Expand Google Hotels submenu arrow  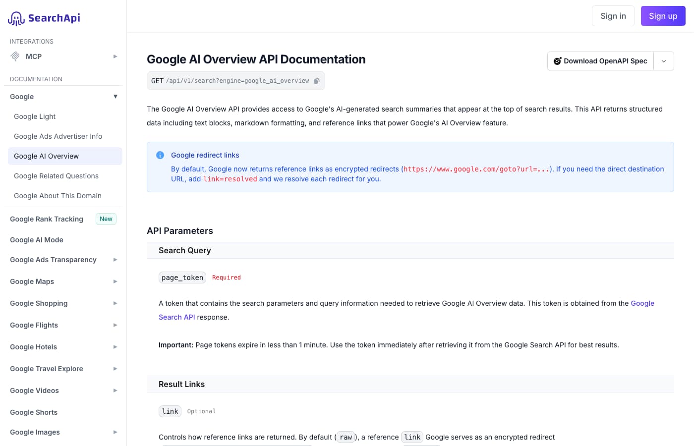click(x=115, y=347)
